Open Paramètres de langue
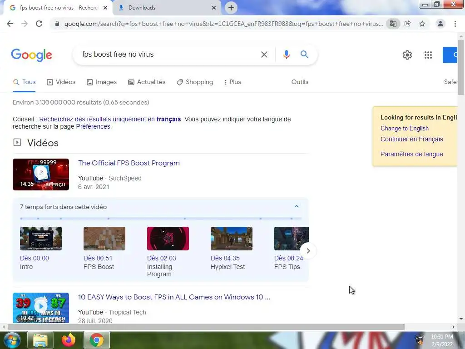Image resolution: width=465 pixels, height=349 pixels. coord(411,155)
